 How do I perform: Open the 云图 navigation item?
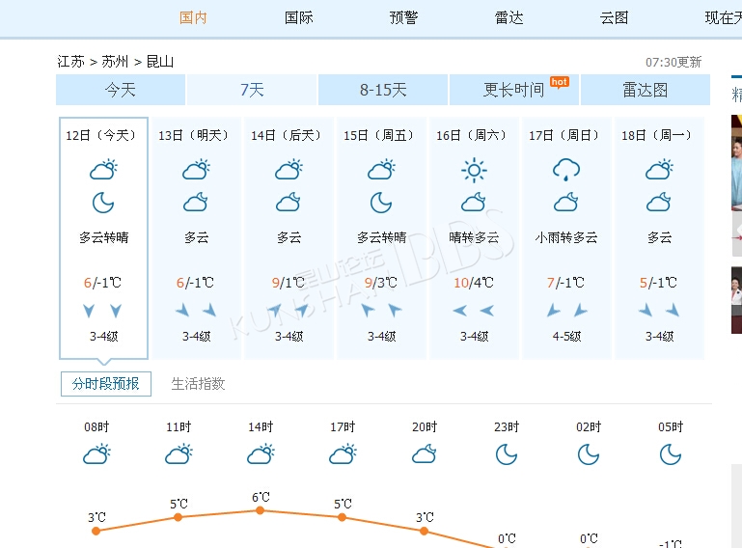click(615, 18)
